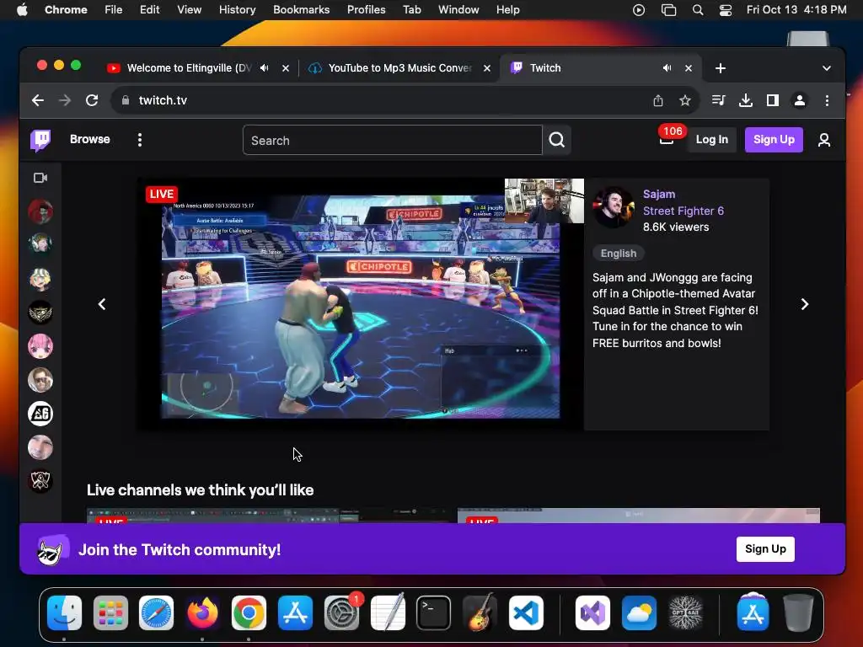This screenshot has width=863, height=647.
Task: Open the first recommended channel avatar in sidebar
Action: pyautogui.click(x=40, y=211)
